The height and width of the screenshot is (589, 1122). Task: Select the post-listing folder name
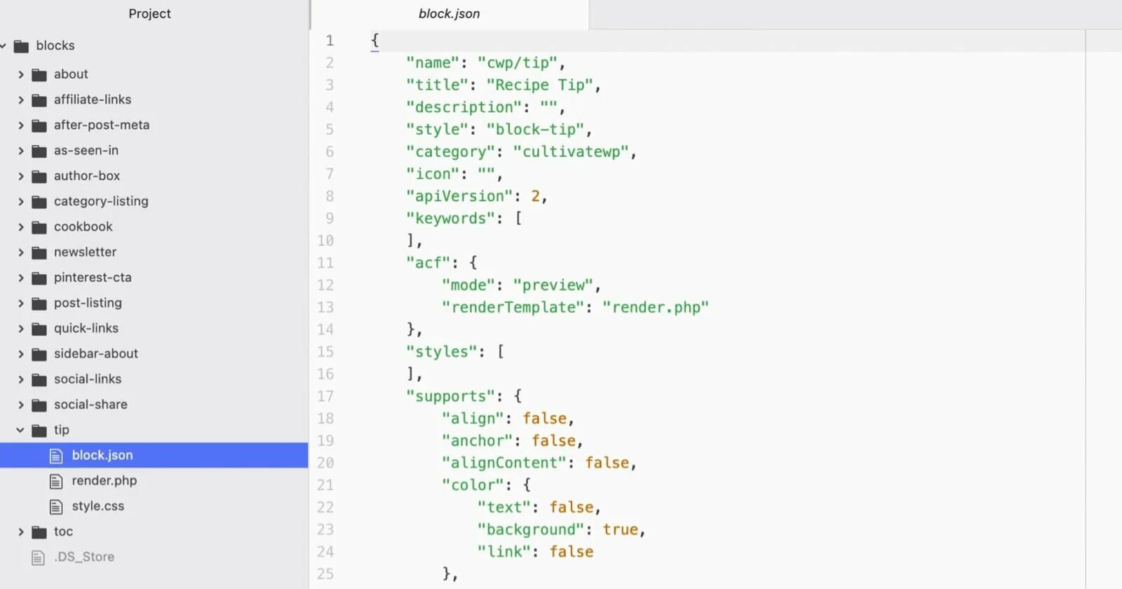(x=88, y=303)
